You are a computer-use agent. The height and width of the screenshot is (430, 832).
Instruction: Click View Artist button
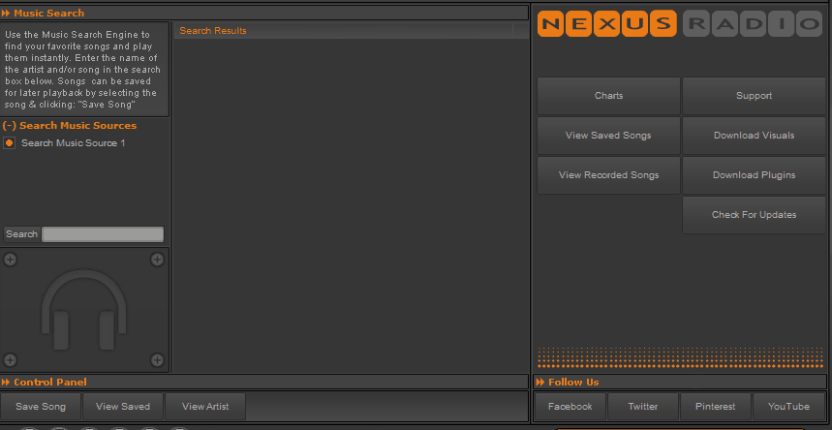click(205, 407)
